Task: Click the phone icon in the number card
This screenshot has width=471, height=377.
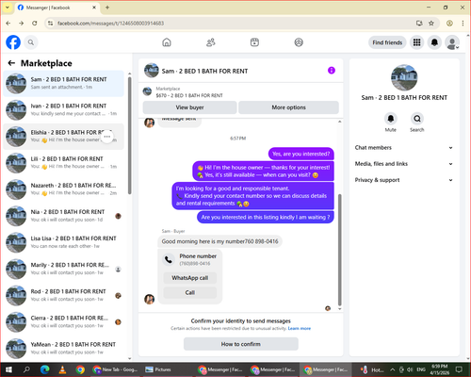Action: (x=169, y=259)
